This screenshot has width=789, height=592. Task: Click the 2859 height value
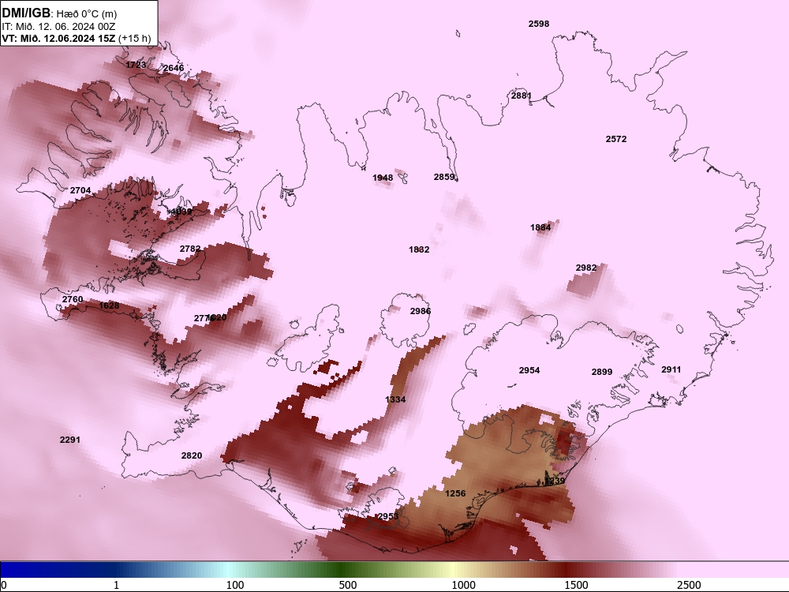pyautogui.click(x=444, y=177)
